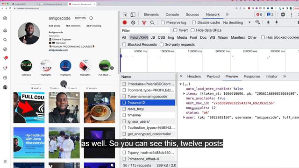The height and width of the screenshot is (168, 299).
Task: Show next story highlights arrow
Action: 112,68
